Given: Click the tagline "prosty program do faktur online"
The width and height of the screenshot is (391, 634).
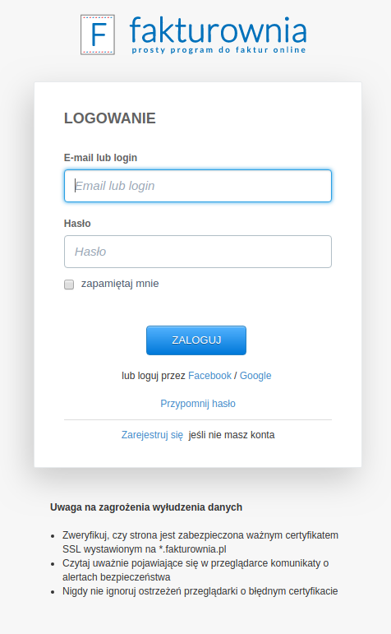Looking at the screenshot, I should click(x=218, y=50).
